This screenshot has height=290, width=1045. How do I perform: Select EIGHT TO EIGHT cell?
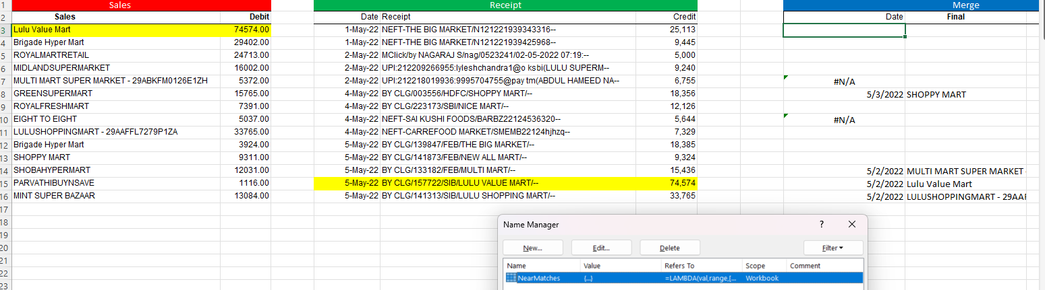pos(116,119)
